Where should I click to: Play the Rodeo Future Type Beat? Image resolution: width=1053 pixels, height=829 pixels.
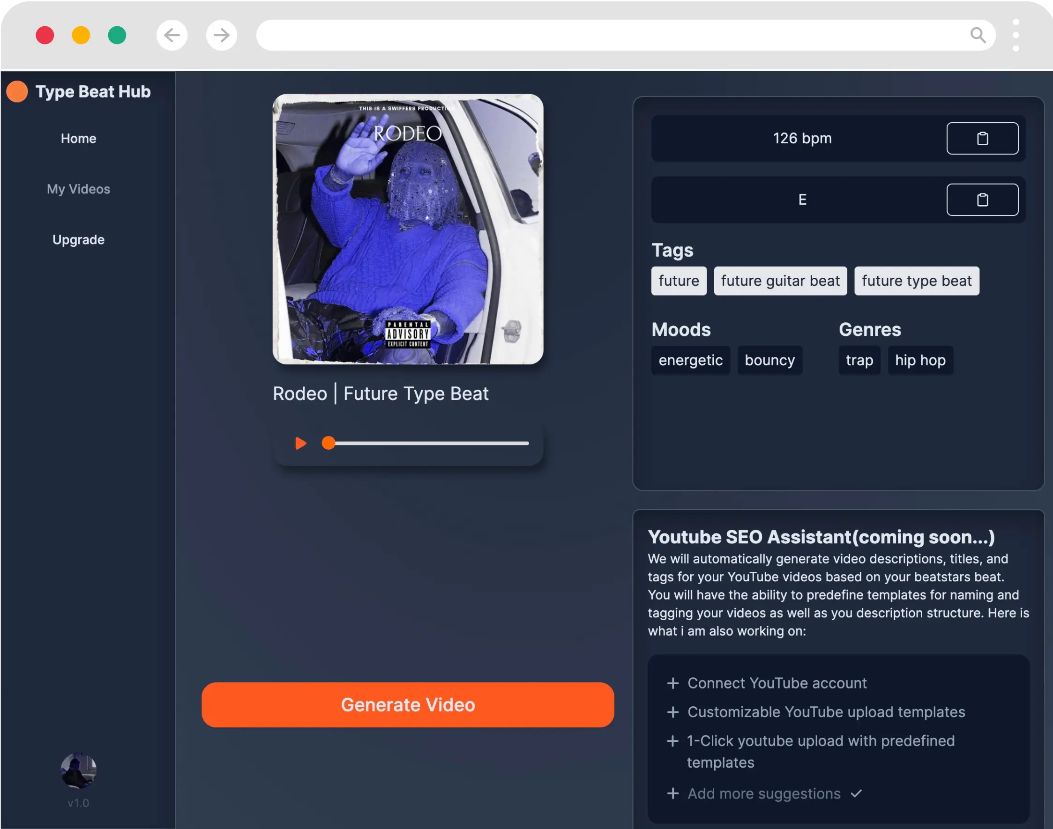301,443
